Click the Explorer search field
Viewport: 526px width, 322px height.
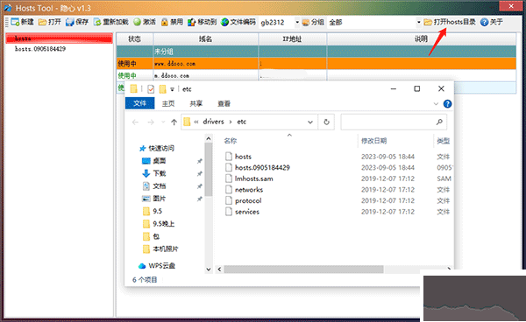pyautogui.click(x=394, y=122)
